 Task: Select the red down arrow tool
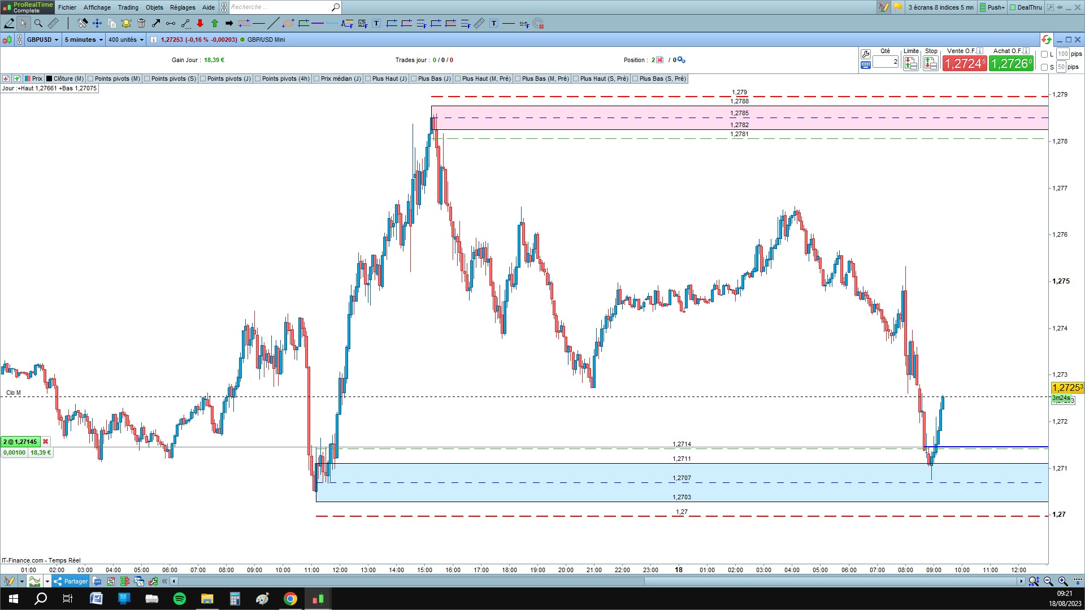200,23
